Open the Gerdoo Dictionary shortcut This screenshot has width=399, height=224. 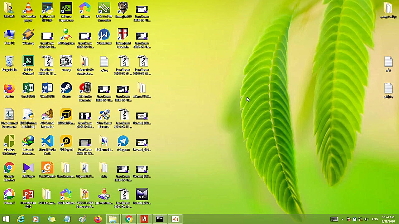pyautogui.click(x=9, y=146)
